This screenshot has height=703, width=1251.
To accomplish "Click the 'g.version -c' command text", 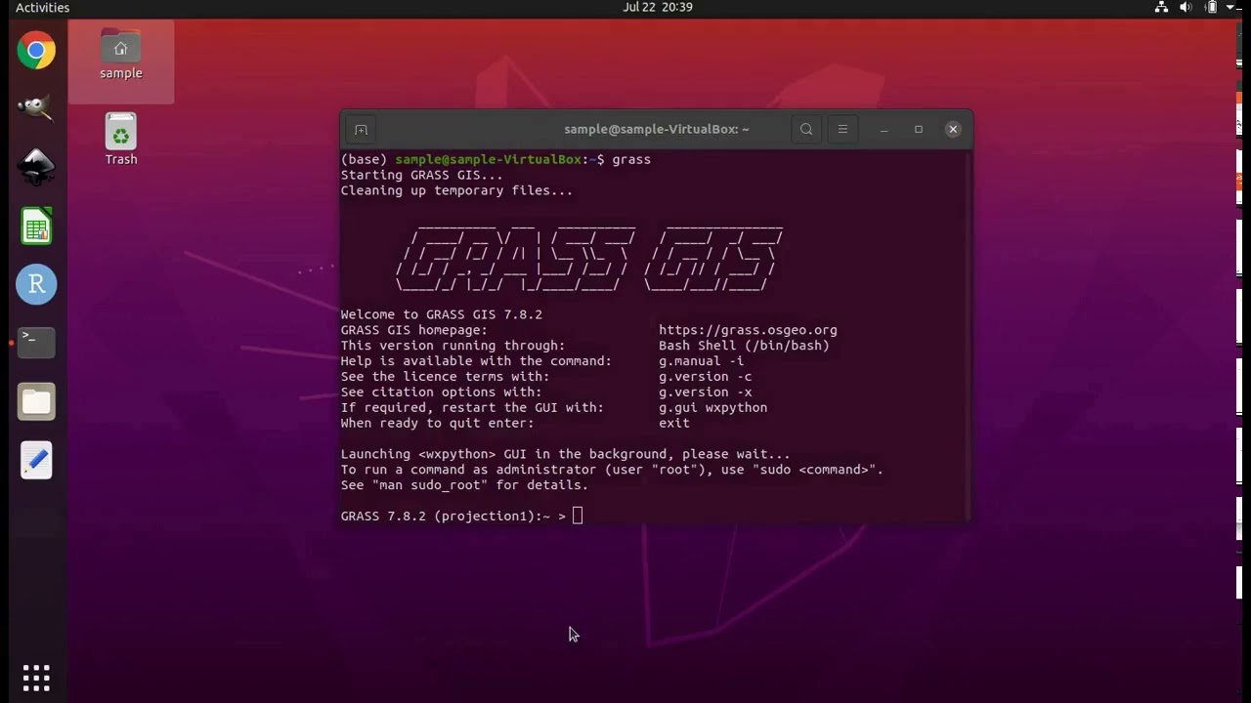I will point(705,377).
